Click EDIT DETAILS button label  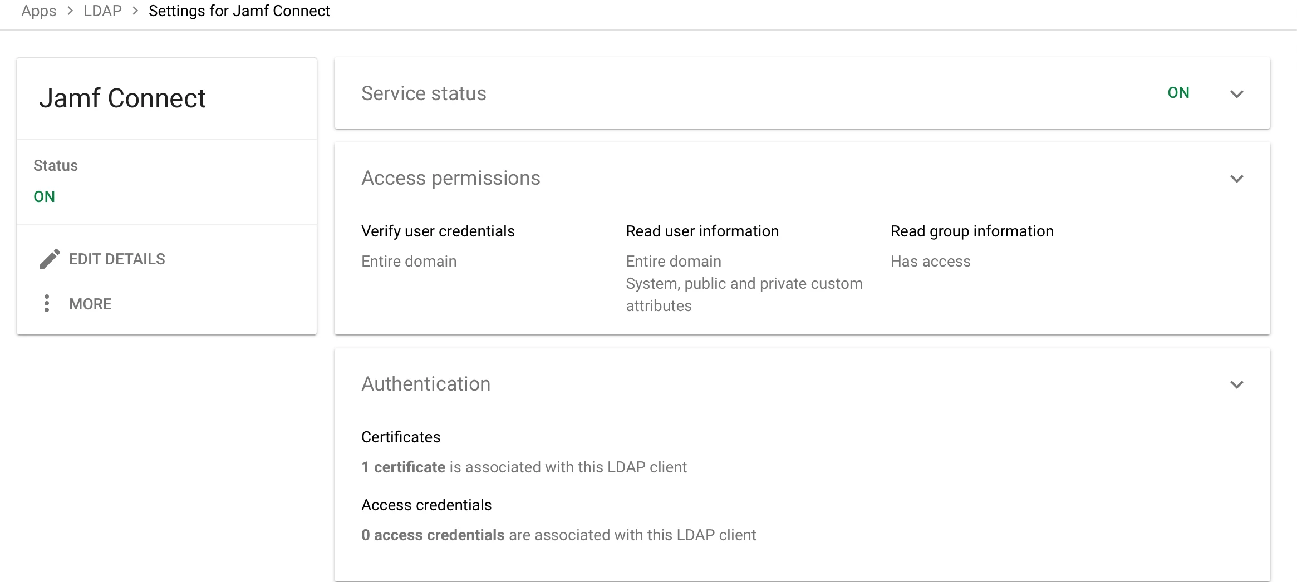[x=117, y=259]
